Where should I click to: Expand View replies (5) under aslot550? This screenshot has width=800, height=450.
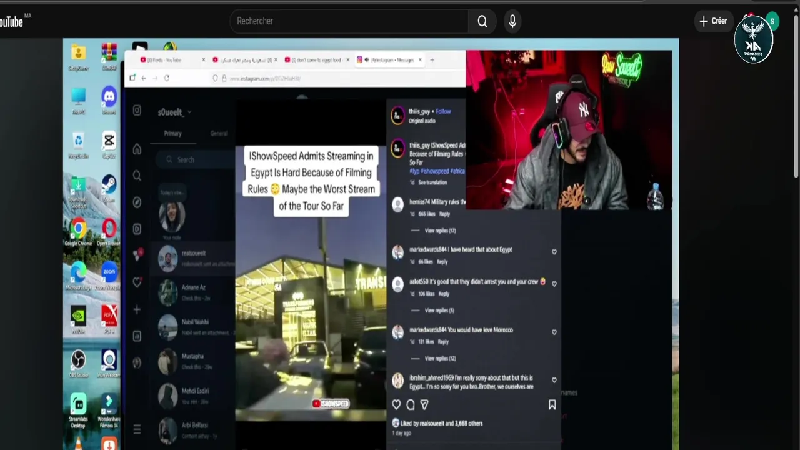pos(439,311)
